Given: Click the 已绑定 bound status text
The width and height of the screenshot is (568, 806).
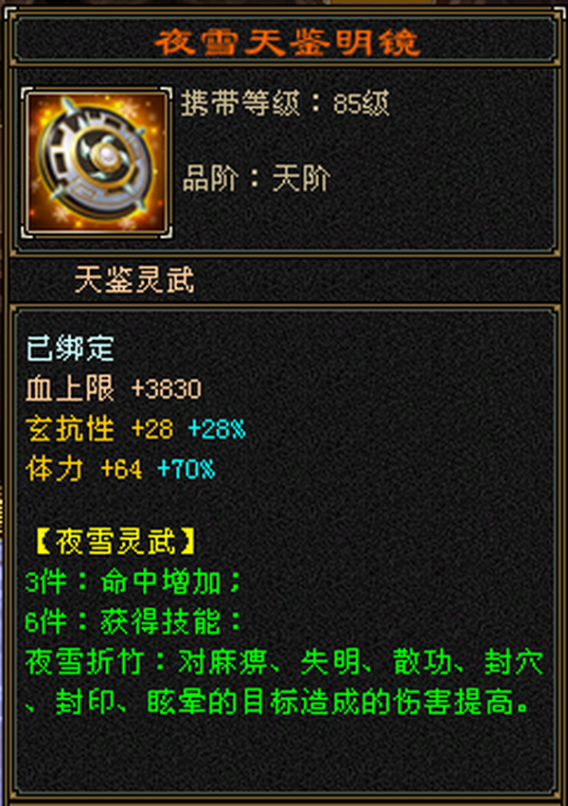Looking at the screenshot, I should pyautogui.click(x=70, y=348).
